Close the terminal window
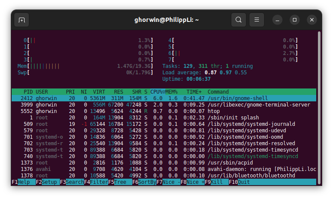The width and height of the screenshot is (333, 198). point(312,20)
